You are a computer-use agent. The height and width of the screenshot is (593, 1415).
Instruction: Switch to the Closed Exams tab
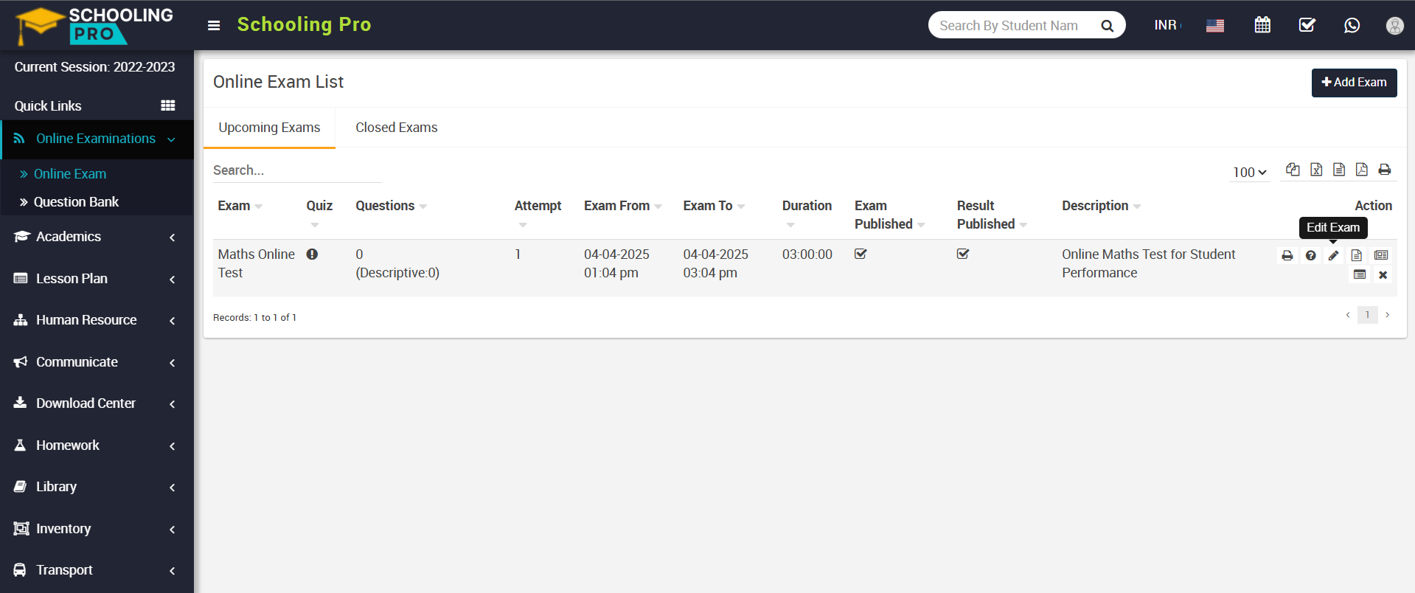397,128
